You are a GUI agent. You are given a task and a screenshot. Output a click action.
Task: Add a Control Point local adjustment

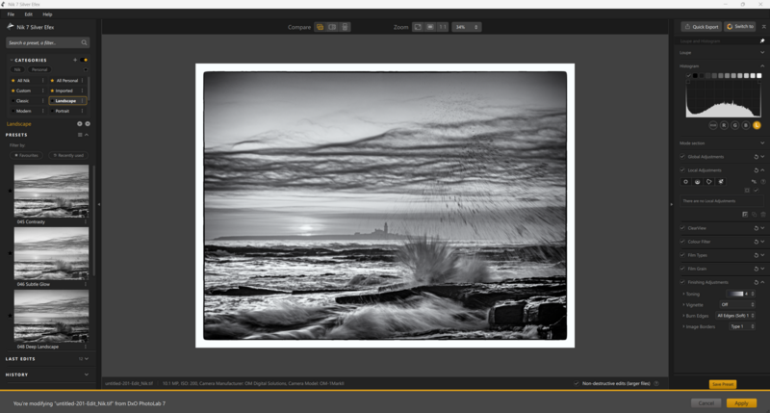(x=686, y=182)
